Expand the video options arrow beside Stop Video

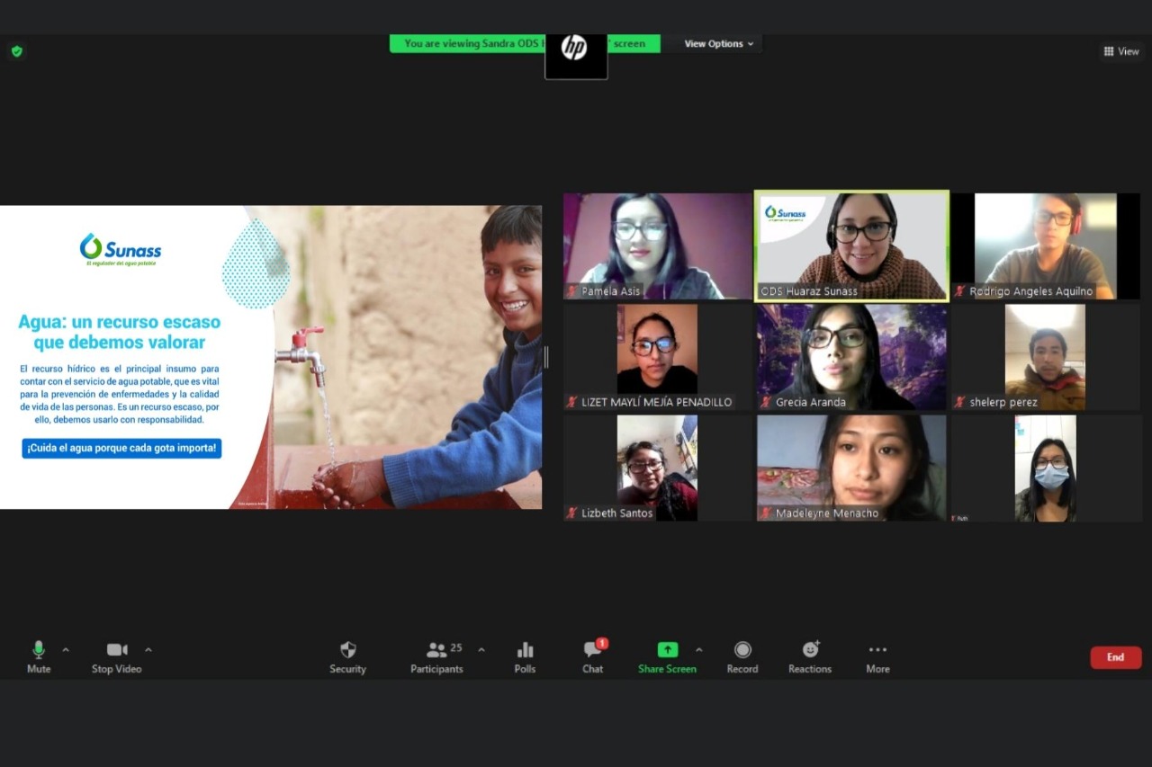148,649
